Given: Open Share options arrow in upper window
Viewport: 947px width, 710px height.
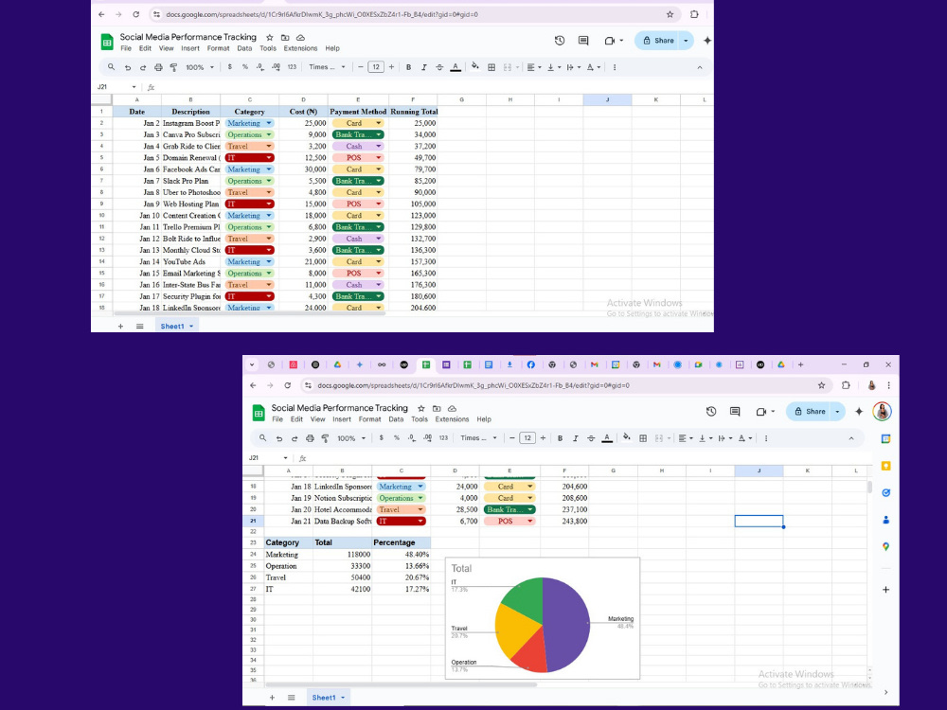Looking at the screenshot, I should click(686, 41).
